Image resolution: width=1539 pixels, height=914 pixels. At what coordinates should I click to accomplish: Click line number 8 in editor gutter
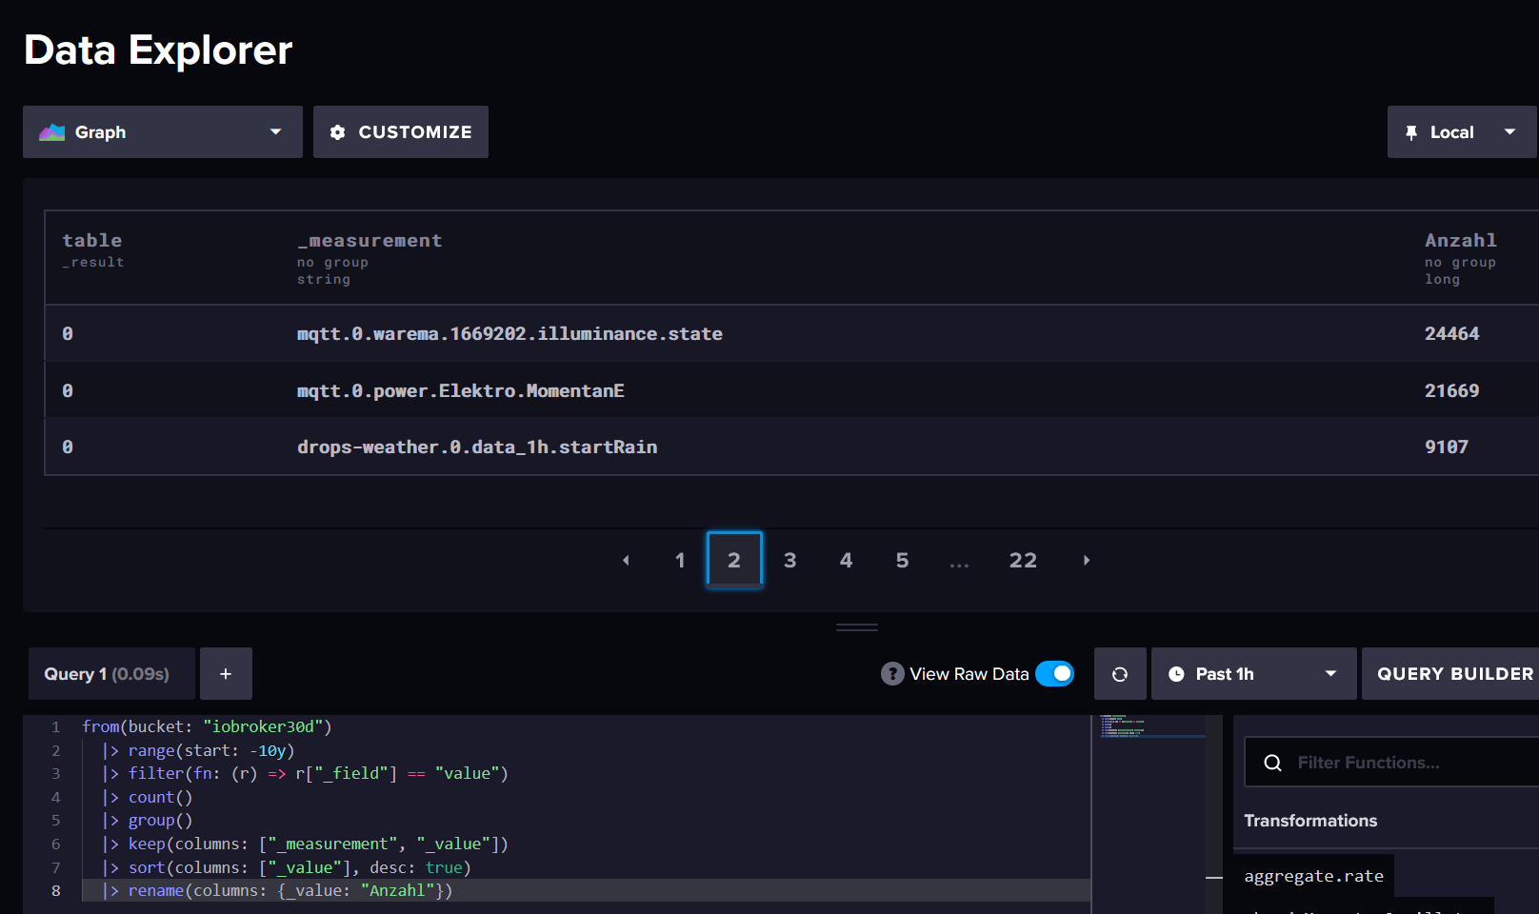[x=56, y=890]
